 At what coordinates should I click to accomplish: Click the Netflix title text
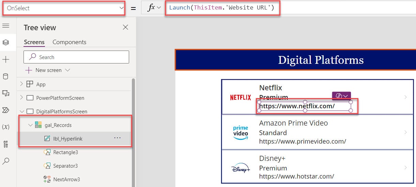pyautogui.click(x=271, y=88)
